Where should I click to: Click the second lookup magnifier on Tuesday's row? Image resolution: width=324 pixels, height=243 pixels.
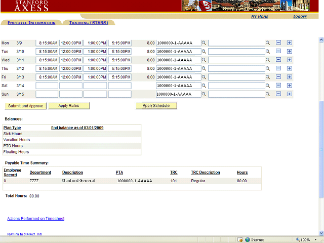(x=268, y=52)
